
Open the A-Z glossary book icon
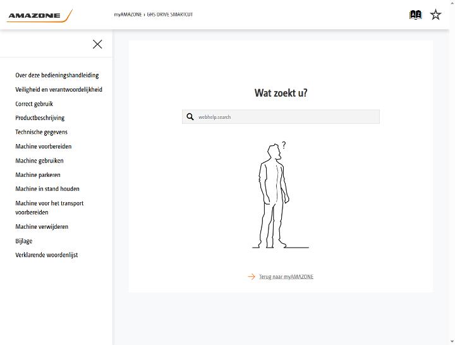(415, 15)
